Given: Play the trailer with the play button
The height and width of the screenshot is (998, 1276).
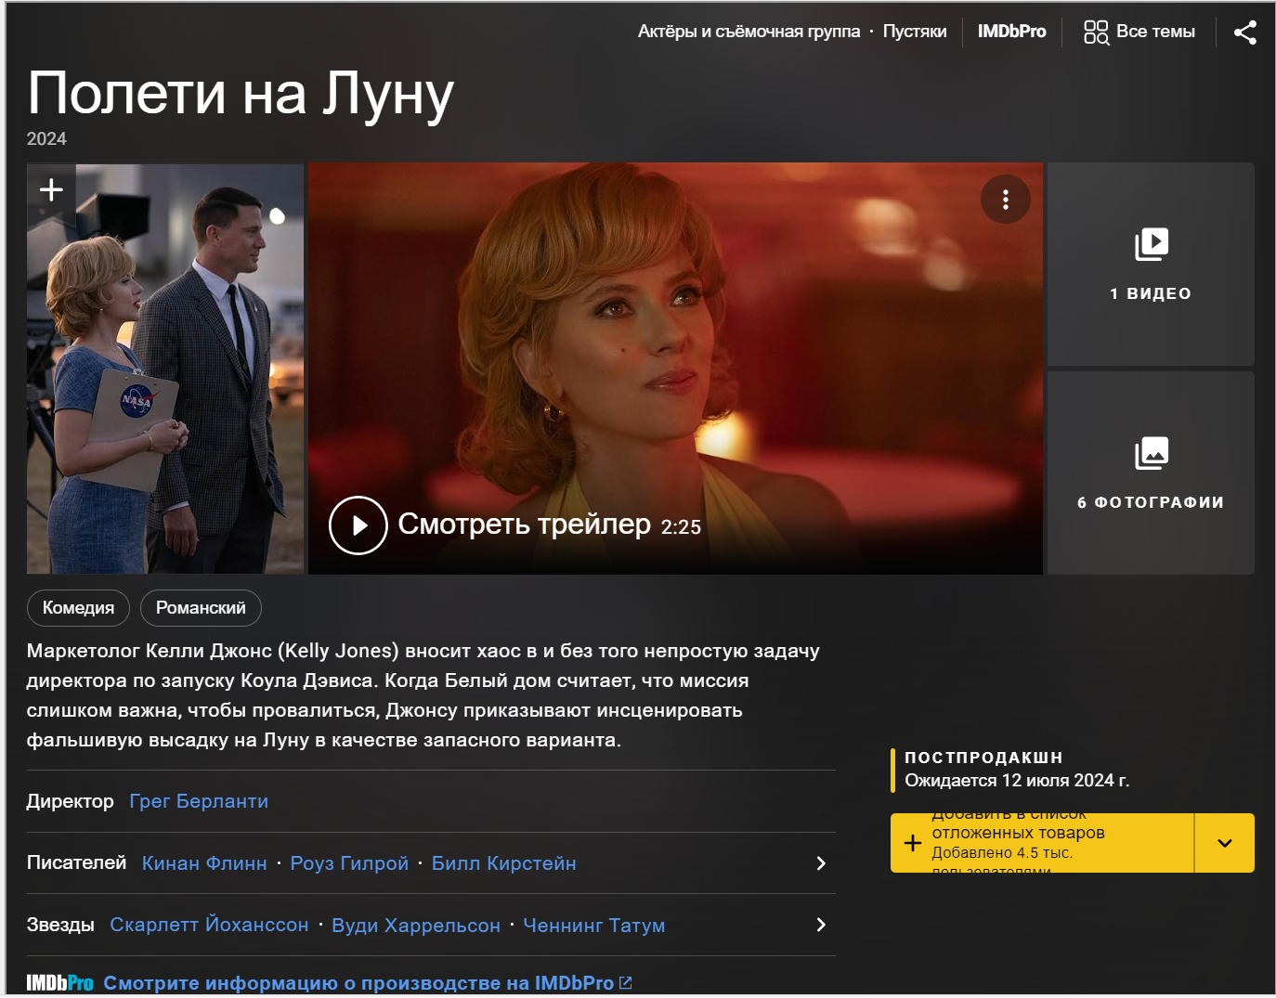Looking at the screenshot, I should [358, 525].
